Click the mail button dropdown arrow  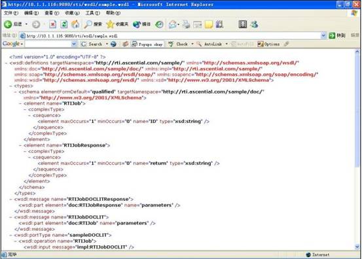coord(179,24)
